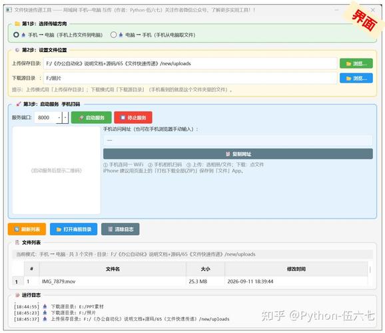Select the computer-to-phone download radio option
This screenshot has height=333, width=385.
(113, 35)
